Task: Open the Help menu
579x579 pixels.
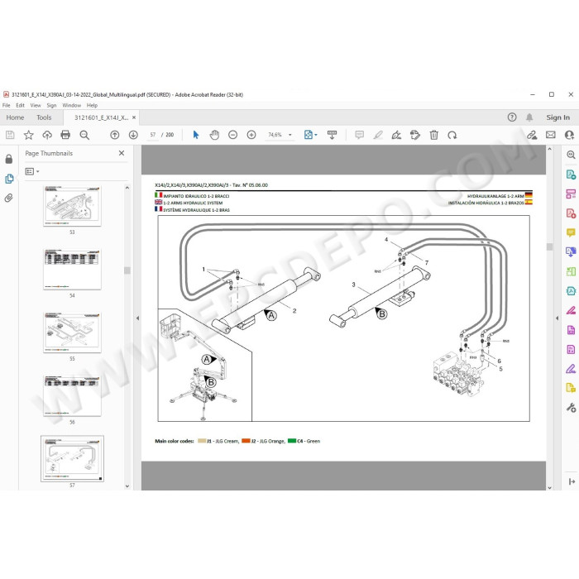Action: pyautogui.click(x=92, y=105)
